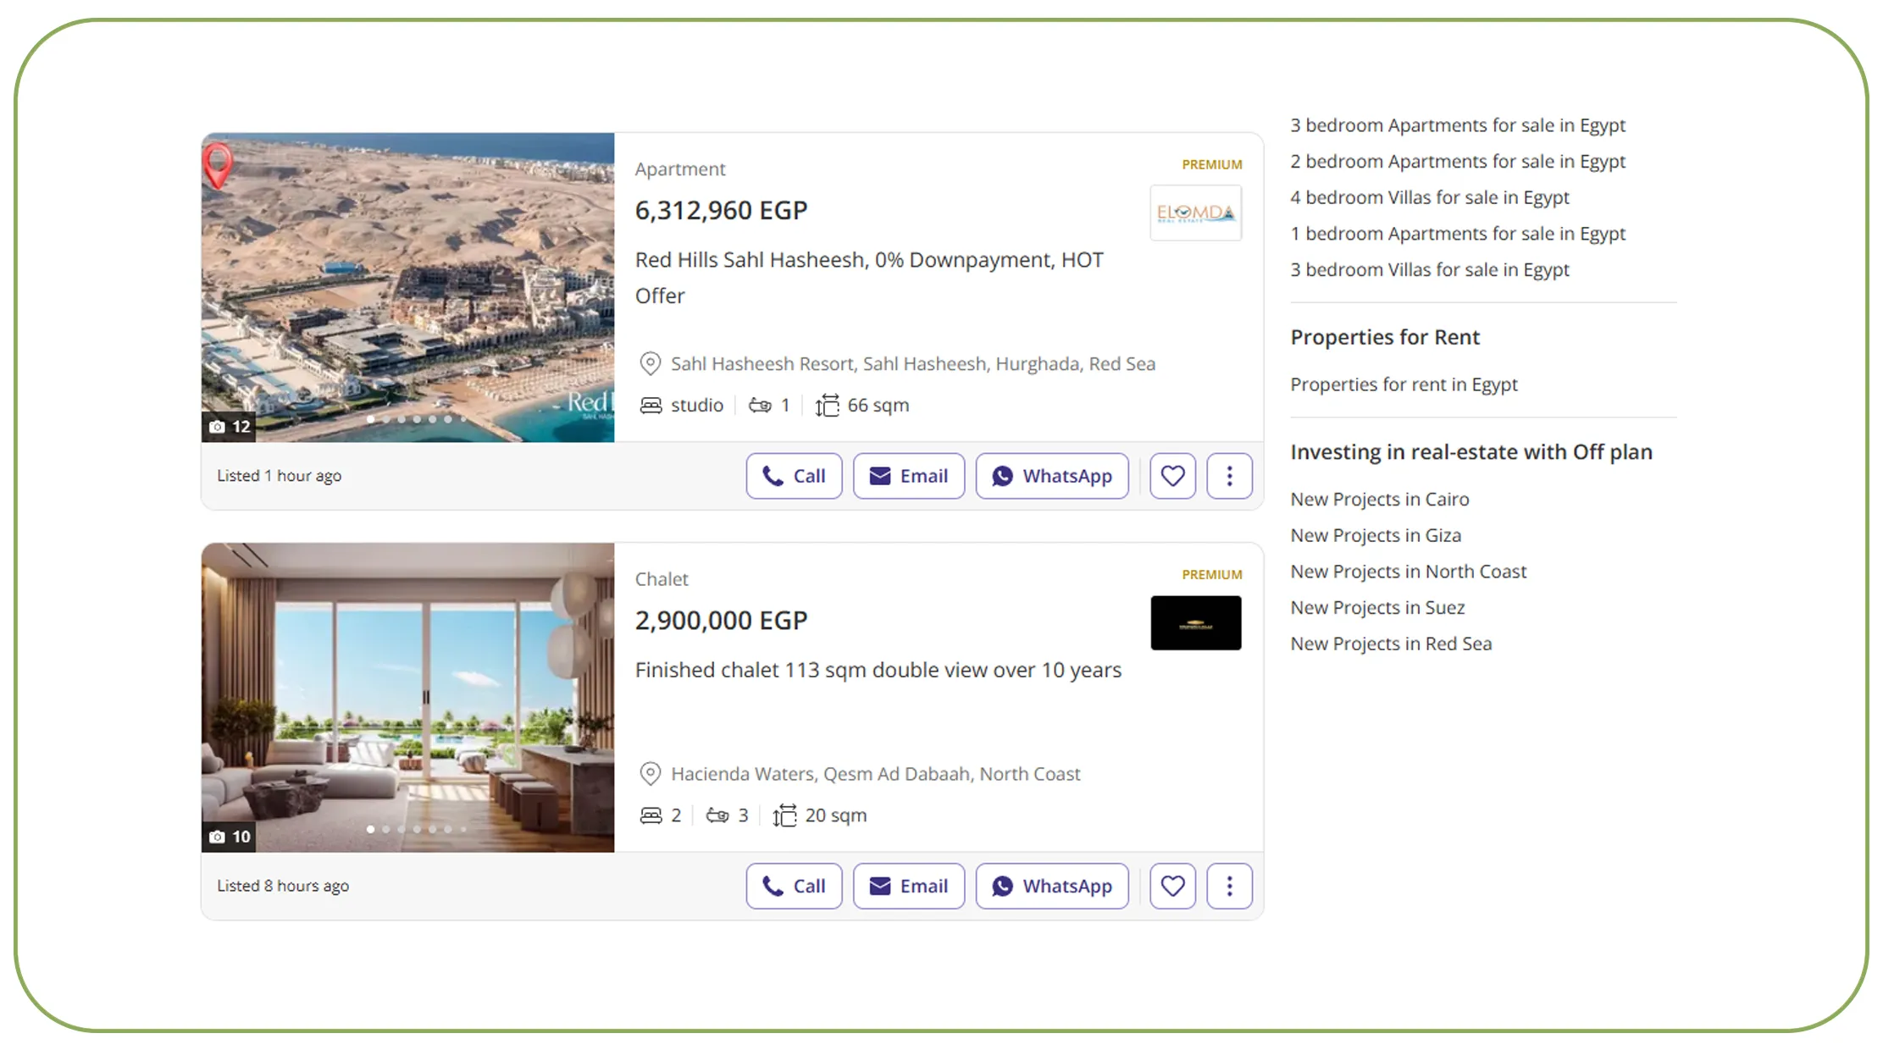View the 12 photos of the apartment
The height and width of the screenshot is (1050, 1883).
(x=229, y=427)
